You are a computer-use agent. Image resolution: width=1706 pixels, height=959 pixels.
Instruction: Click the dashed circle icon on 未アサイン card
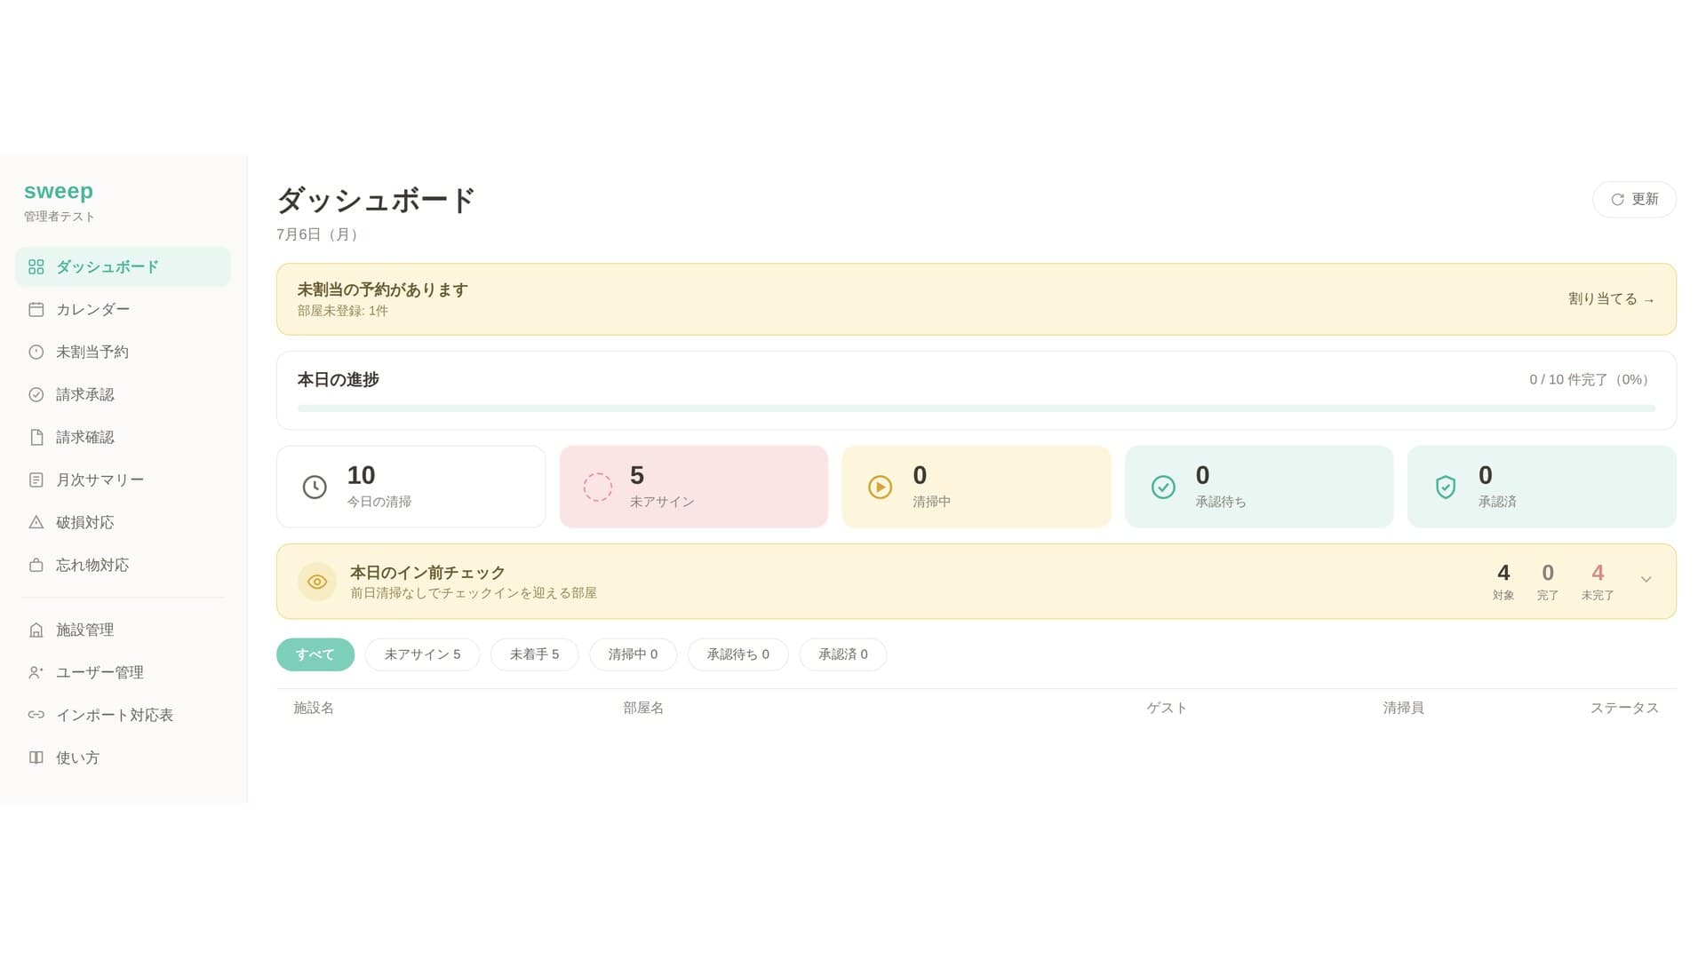point(597,487)
